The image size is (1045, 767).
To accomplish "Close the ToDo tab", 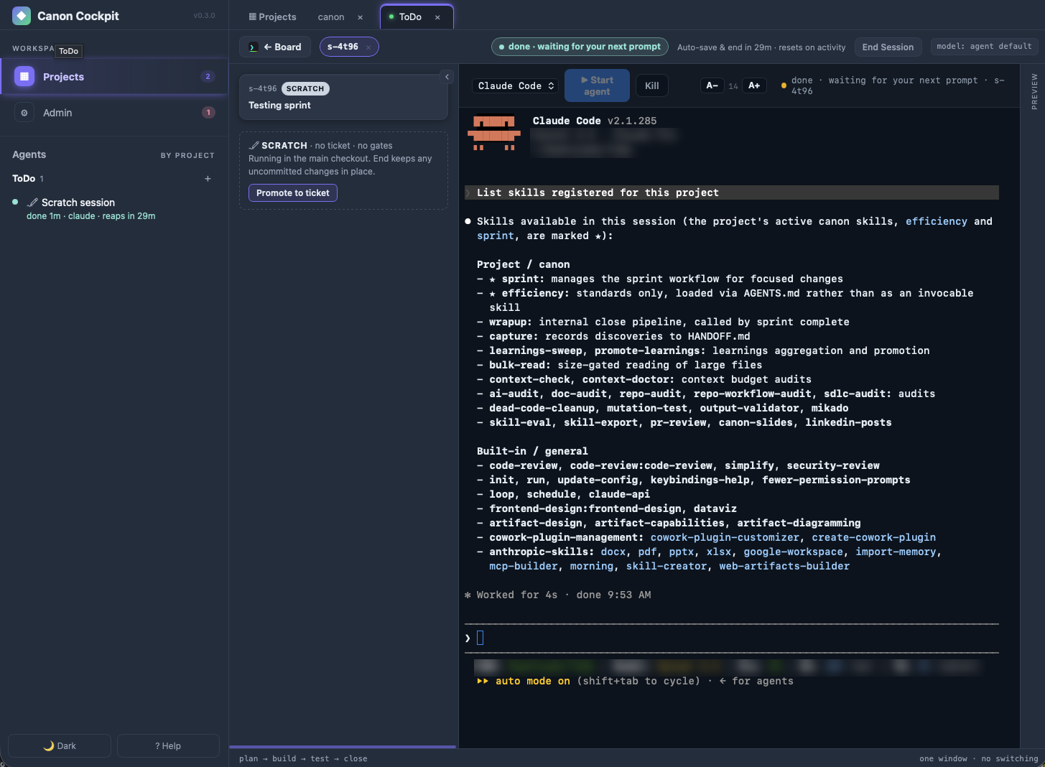I will pyautogui.click(x=437, y=17).
